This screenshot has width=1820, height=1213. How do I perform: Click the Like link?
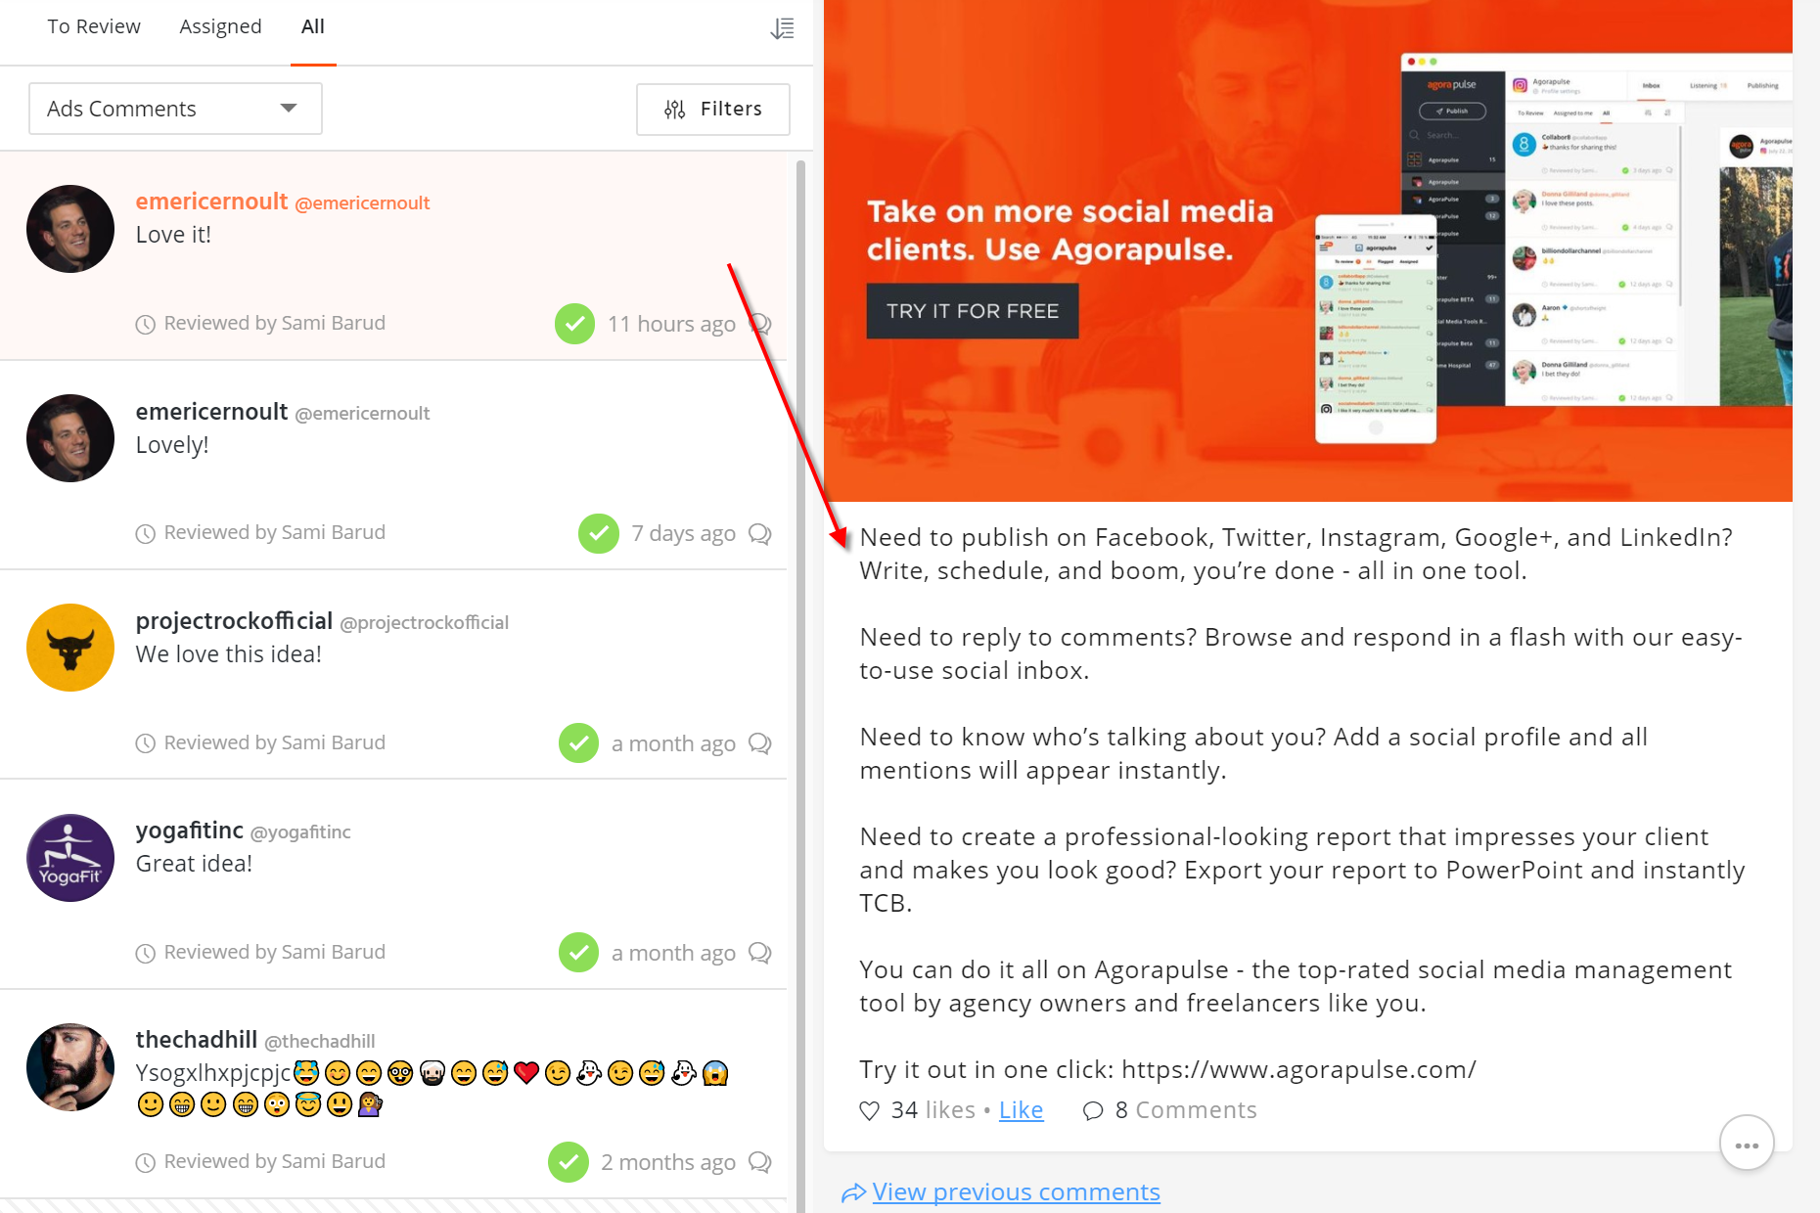[x=1021, y=1110]
